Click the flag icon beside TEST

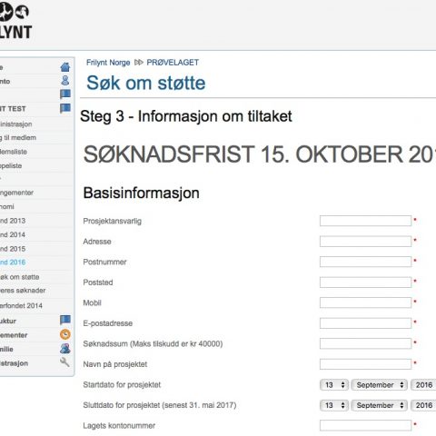click(x=65, y=108)
